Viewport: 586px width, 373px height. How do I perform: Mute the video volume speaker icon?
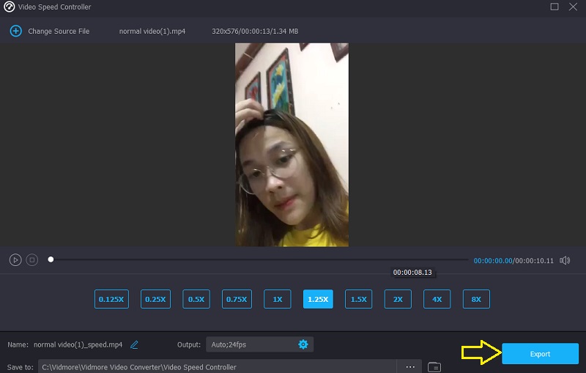point(565,260)
